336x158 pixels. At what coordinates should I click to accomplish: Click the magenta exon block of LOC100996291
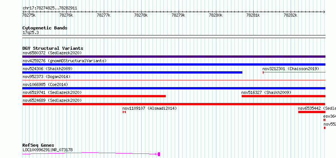click(159, 154)
